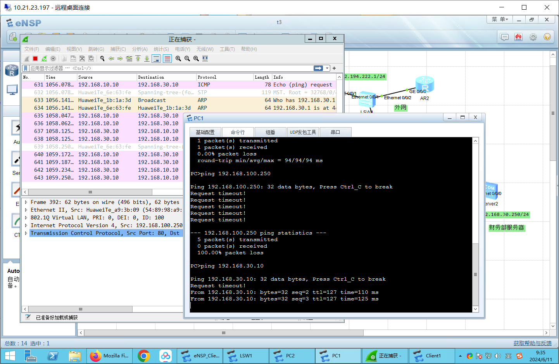Screen dimensions: 559x364
Task: Jump to the first packet in list
Action: (x=138, y=59)
